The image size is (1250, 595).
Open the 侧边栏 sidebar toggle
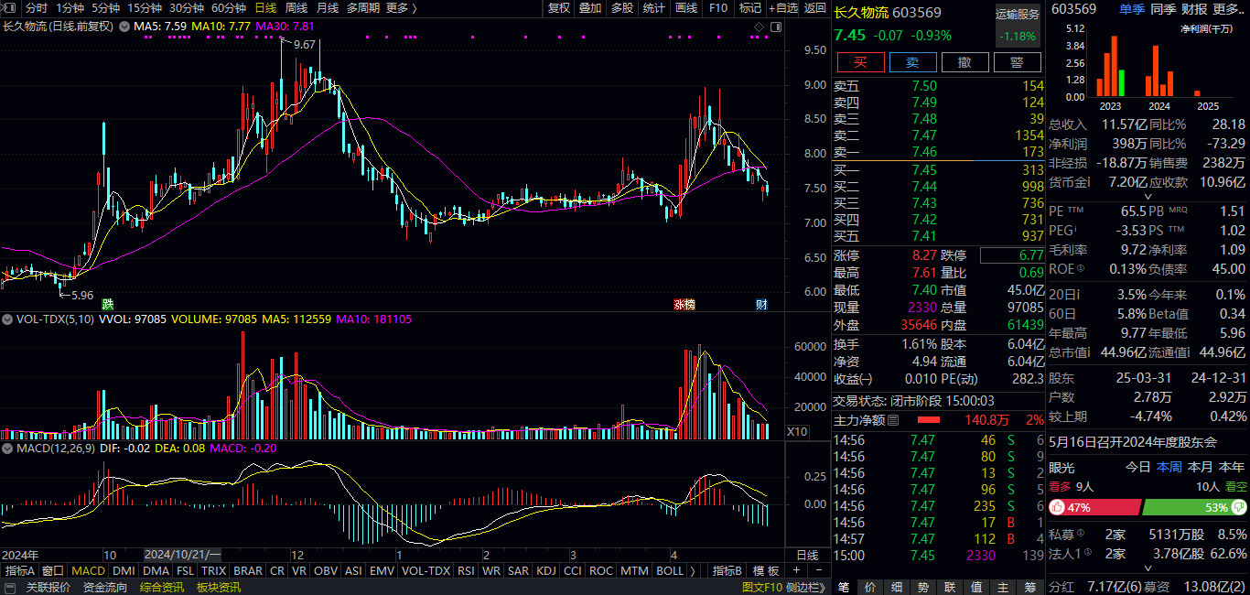pos(806,587)
